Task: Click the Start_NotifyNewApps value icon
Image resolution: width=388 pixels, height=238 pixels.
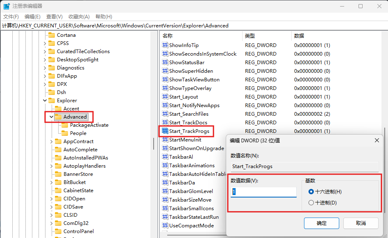Action: [x=165, y=105]
